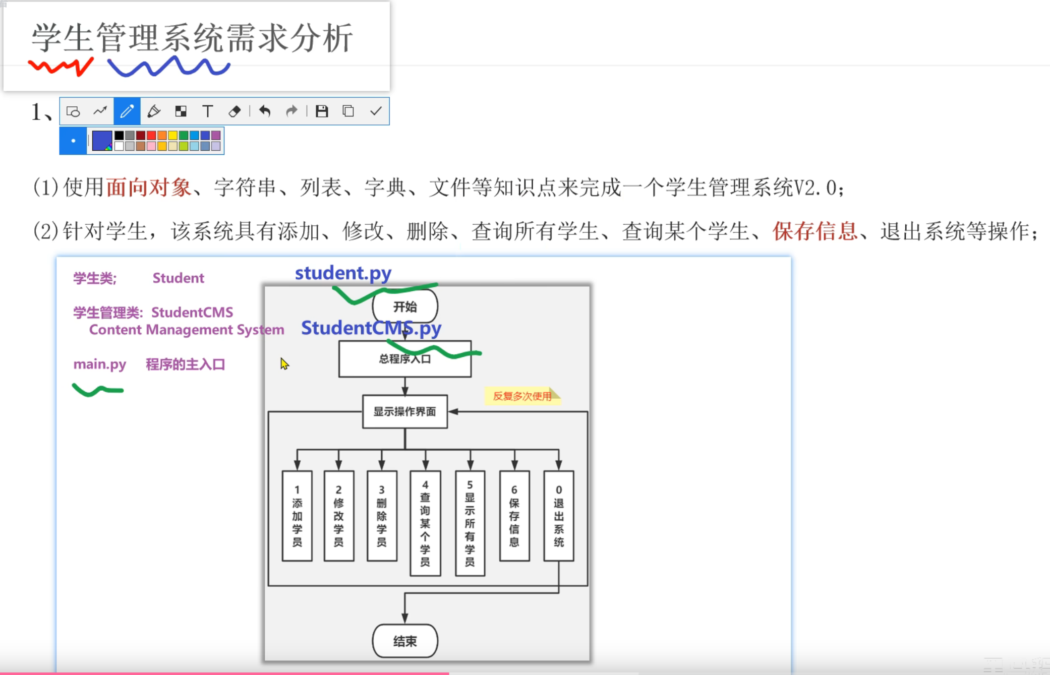This screenshot has height=675, width=1050.
Task: Pick the red color swatch
Action: point(151,135)
